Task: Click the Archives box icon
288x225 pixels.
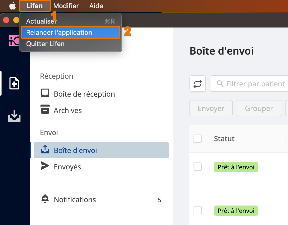Action: click(45, 109)
